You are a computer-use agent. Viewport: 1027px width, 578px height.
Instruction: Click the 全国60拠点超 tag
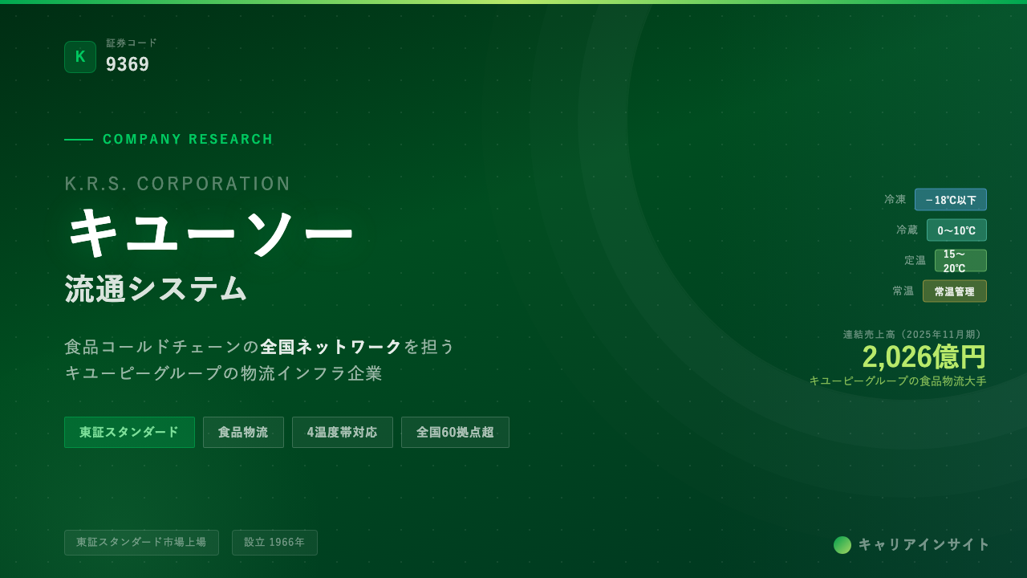pos(455,432)
